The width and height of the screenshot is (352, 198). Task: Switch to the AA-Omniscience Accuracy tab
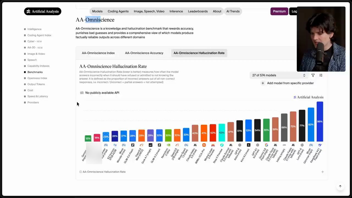pyautogui.click(x=144, y=53)
